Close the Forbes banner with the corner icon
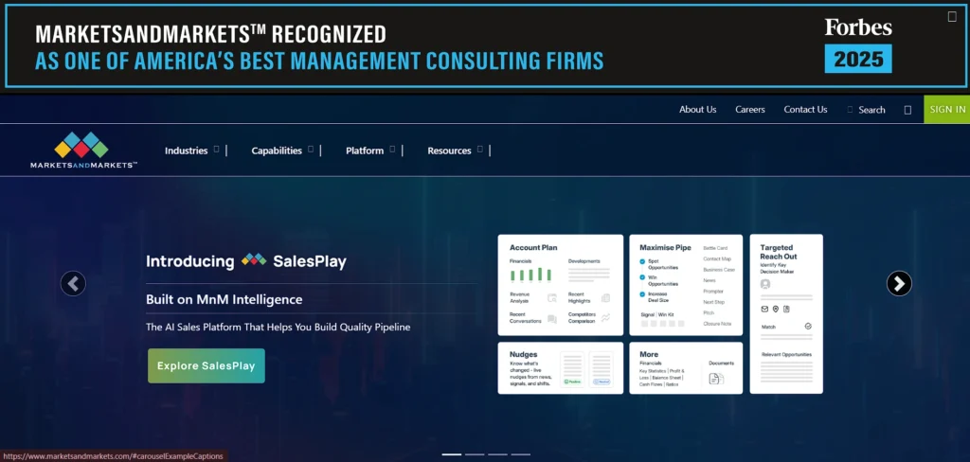 [x=952, y=16]
